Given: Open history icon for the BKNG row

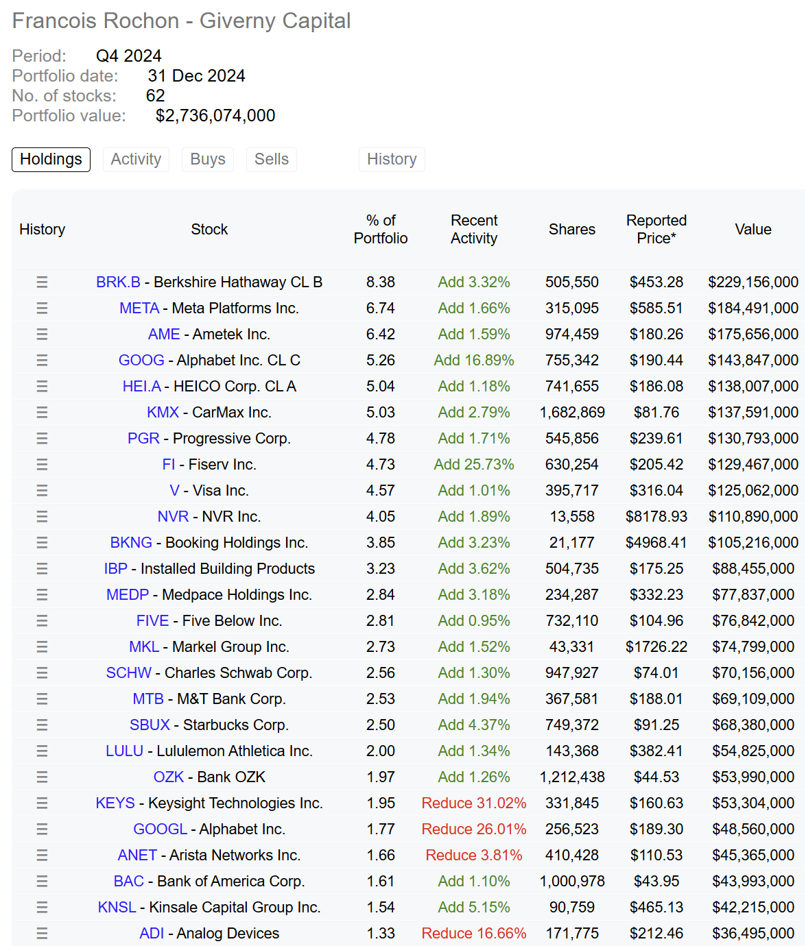Looking at the screenshot, I should [42, 542].
